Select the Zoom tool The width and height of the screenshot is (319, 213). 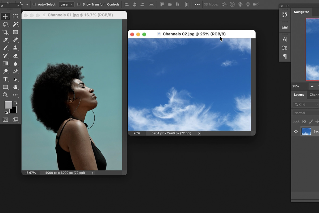pyautogui.click(x=5, y=95)
